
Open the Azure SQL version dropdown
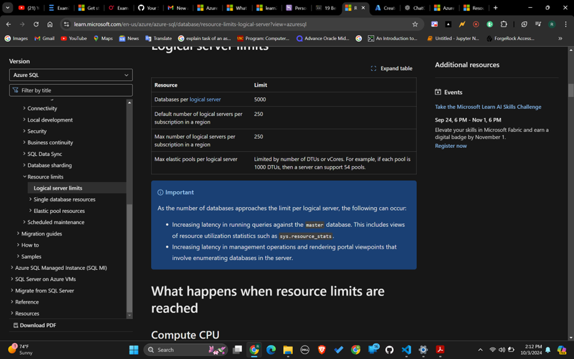[x=71, y=75]
